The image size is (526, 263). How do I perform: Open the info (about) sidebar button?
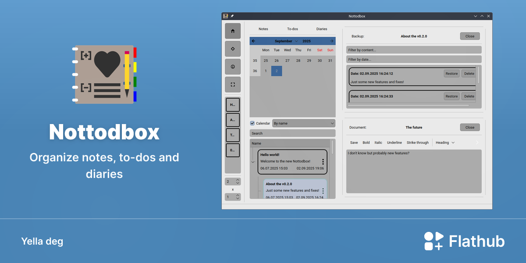pyautogui.click(x=233, y=67)
